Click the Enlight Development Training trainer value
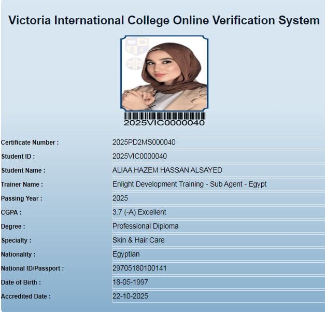Viewport: 325px width, 312px height. coord(189,184)
